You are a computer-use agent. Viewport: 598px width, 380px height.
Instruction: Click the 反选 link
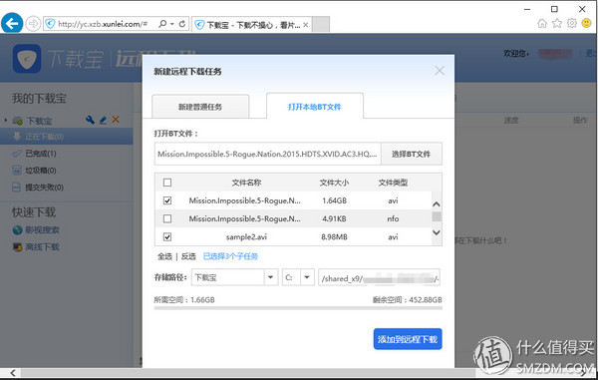[188, 256]
